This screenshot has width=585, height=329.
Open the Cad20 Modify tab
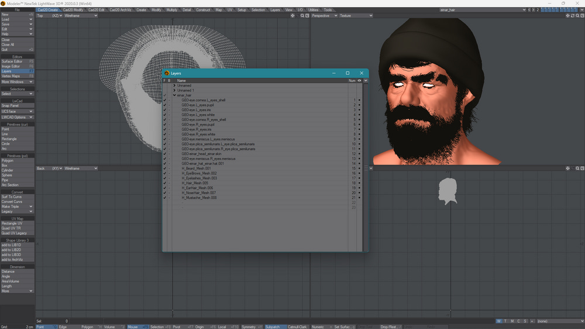pyautogui.click(x=73, y=10)
